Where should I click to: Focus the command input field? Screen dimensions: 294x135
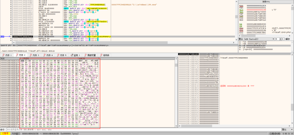[143, 130]
